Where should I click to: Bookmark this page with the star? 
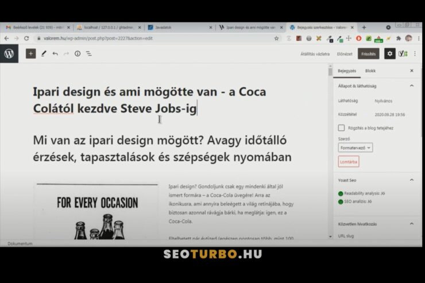click(x=276, y=38)
